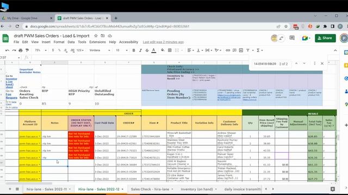Add a new sheet with plus
Screen dimensions: 348x195
(x=10, y=189)
